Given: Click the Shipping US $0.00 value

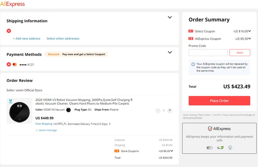Looking at the screenshot, I should 167,145.
